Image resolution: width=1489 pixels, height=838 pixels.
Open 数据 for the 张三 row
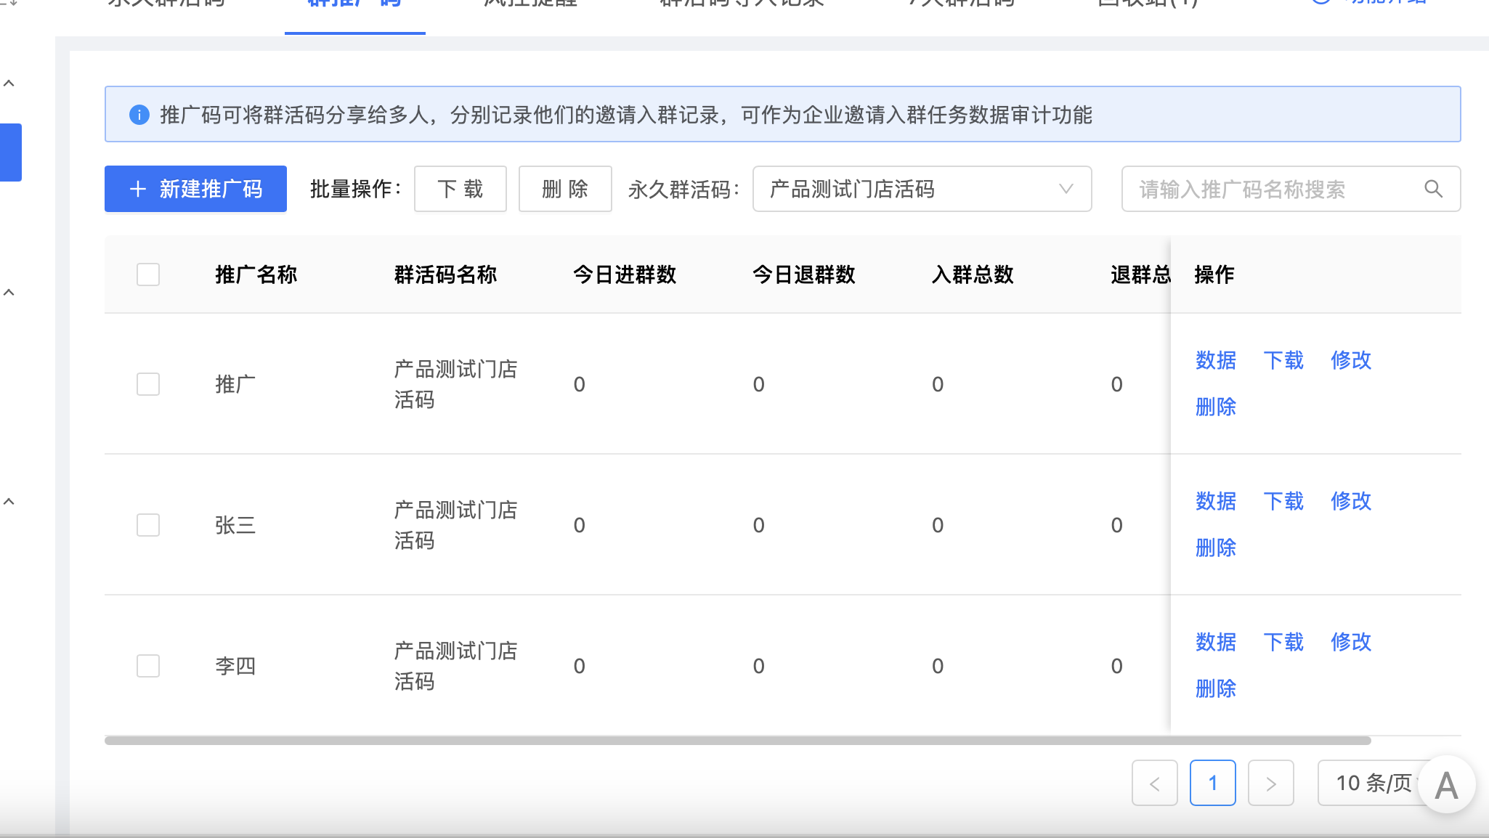pos(1216,501)
